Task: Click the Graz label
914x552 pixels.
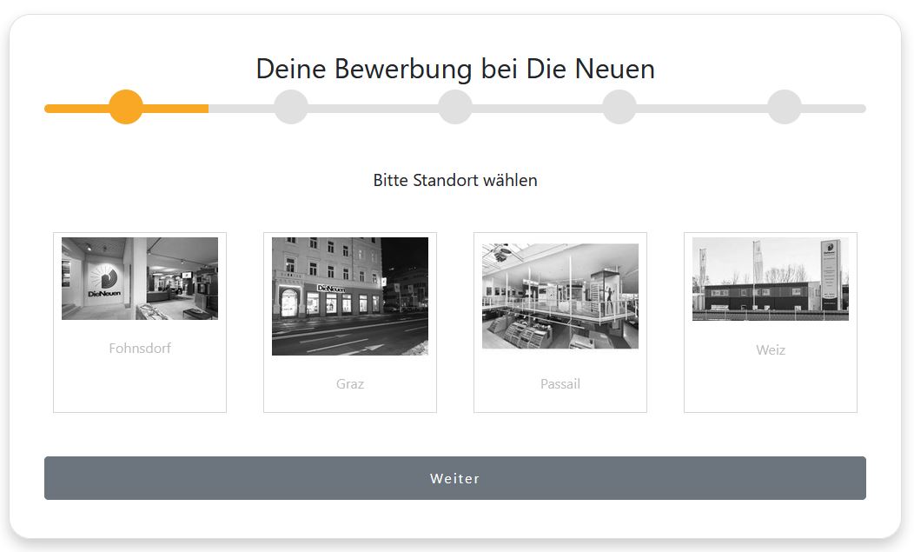Action: pyautogui.click(x=350, y=383)
